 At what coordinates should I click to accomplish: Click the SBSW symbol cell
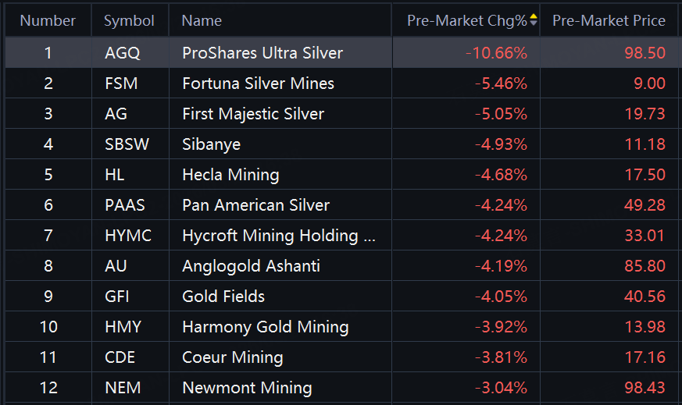click(126, 144)
